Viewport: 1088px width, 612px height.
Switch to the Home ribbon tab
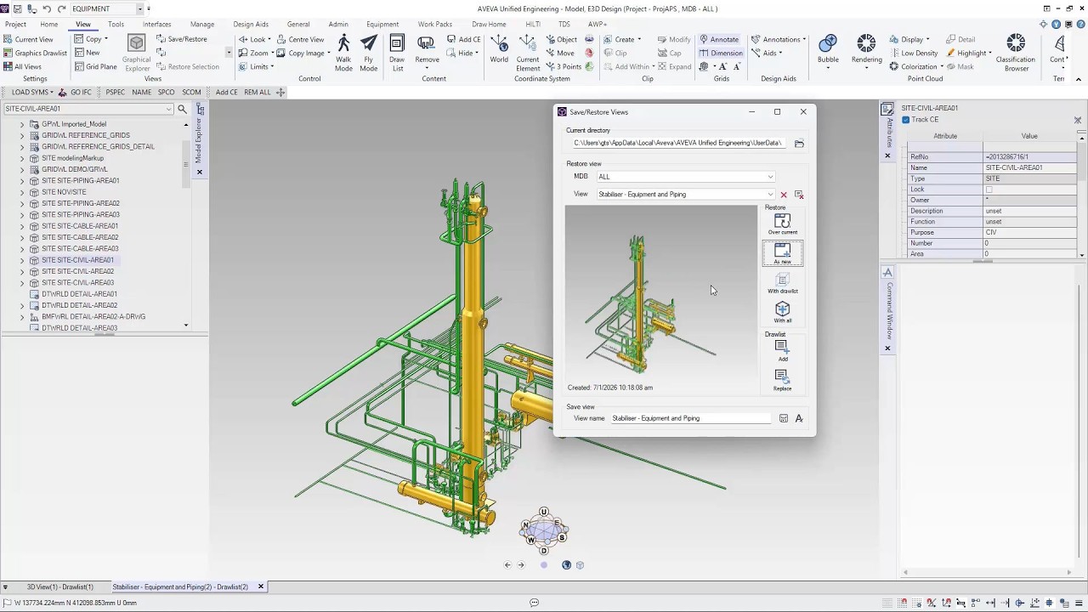[x=49, y=25]
